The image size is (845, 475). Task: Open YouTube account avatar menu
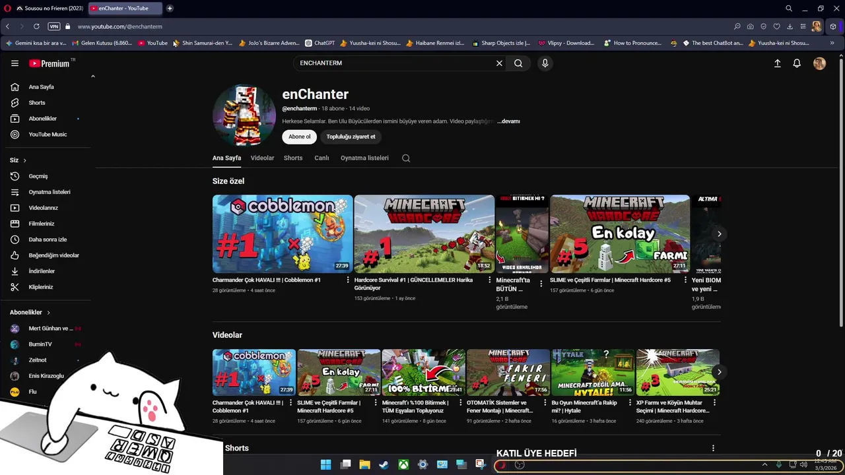coord(819,63)
